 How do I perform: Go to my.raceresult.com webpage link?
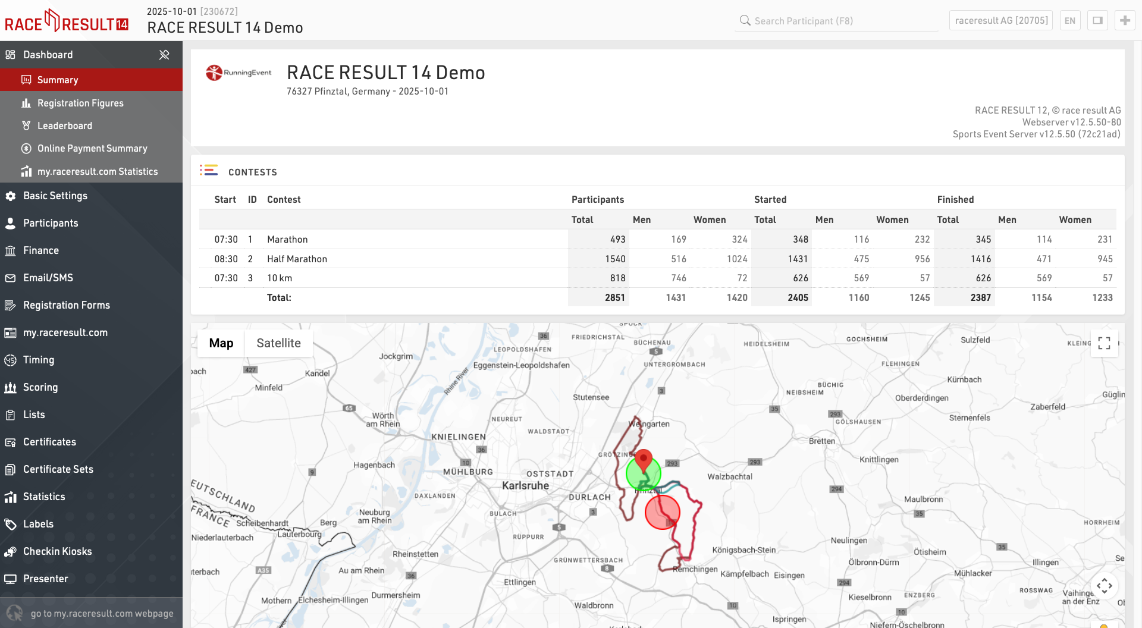(x=102, y=613)
